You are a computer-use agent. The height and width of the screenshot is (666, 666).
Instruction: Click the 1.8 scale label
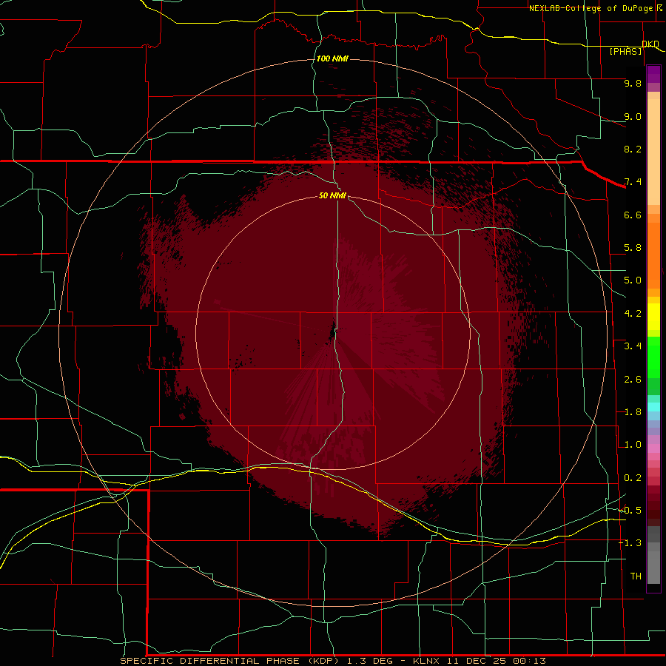click(x=633, y=412)
